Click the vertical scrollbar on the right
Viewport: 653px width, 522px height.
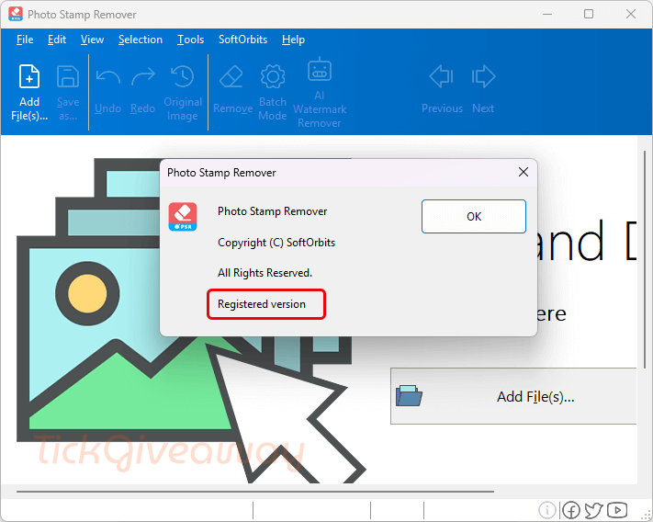[x=645, y=259]
